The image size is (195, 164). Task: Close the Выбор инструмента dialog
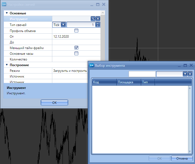coord(191,65)
